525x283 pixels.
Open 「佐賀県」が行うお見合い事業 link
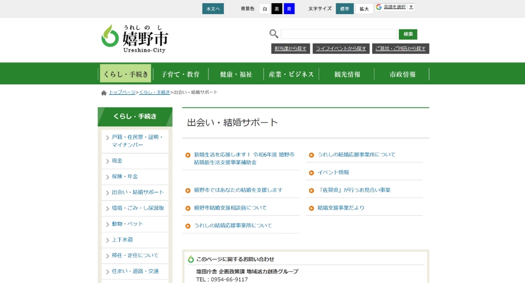354,190
